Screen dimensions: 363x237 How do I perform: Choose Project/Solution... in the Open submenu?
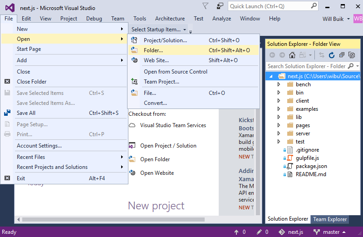point(193,40)
